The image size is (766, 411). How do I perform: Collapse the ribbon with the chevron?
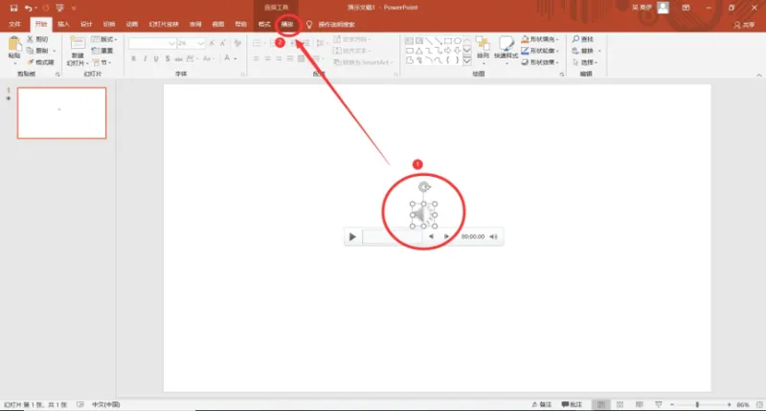[758, 76]
